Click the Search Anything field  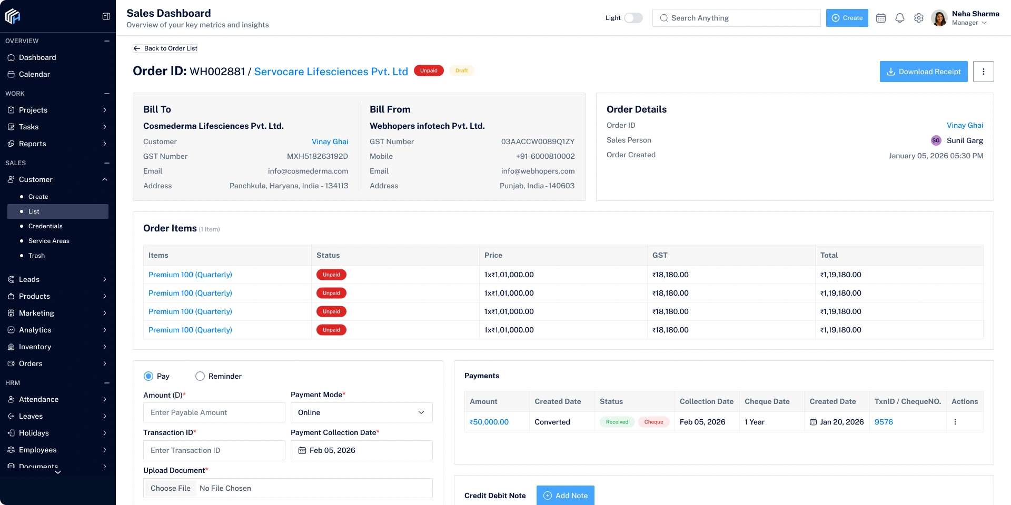[x=737, y=18]
